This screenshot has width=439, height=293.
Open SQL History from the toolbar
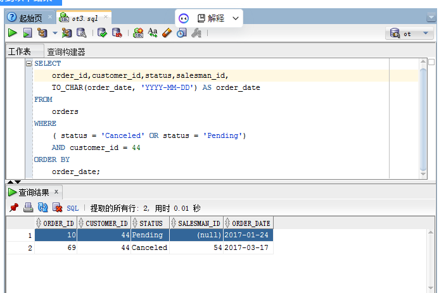point(182,33)
